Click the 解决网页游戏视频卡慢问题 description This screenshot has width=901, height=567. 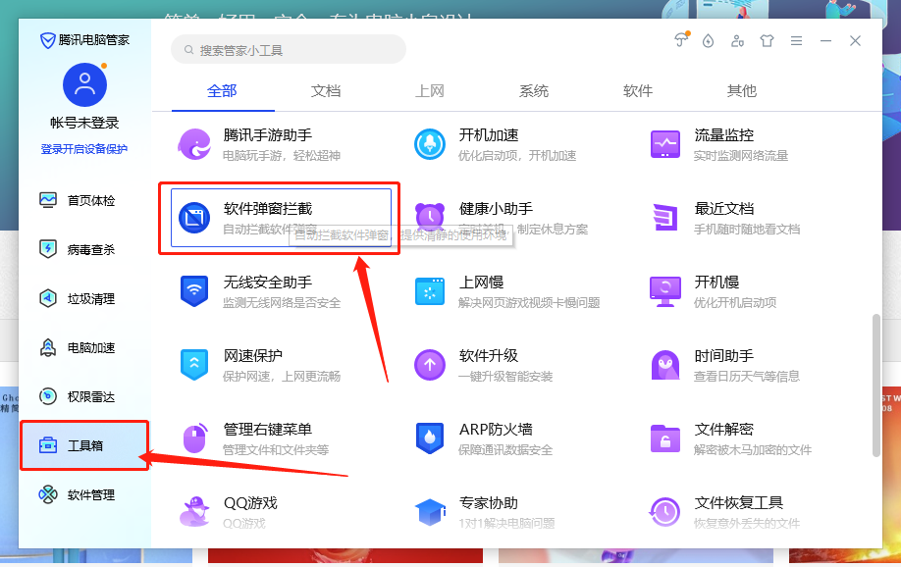529,303
